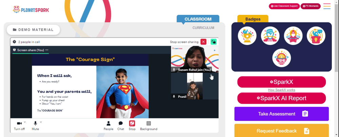Open the hamburger menu
This screenshot has width=339, height=137.
point(327,6)
